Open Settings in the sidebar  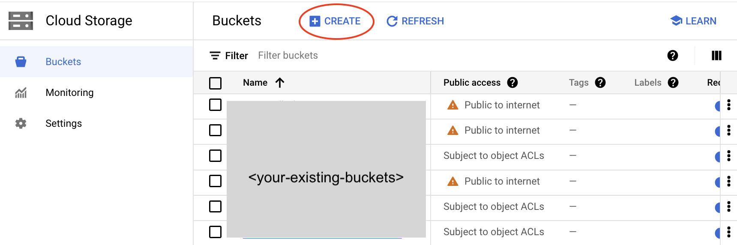pyautogui.click(x=63, y=123)
